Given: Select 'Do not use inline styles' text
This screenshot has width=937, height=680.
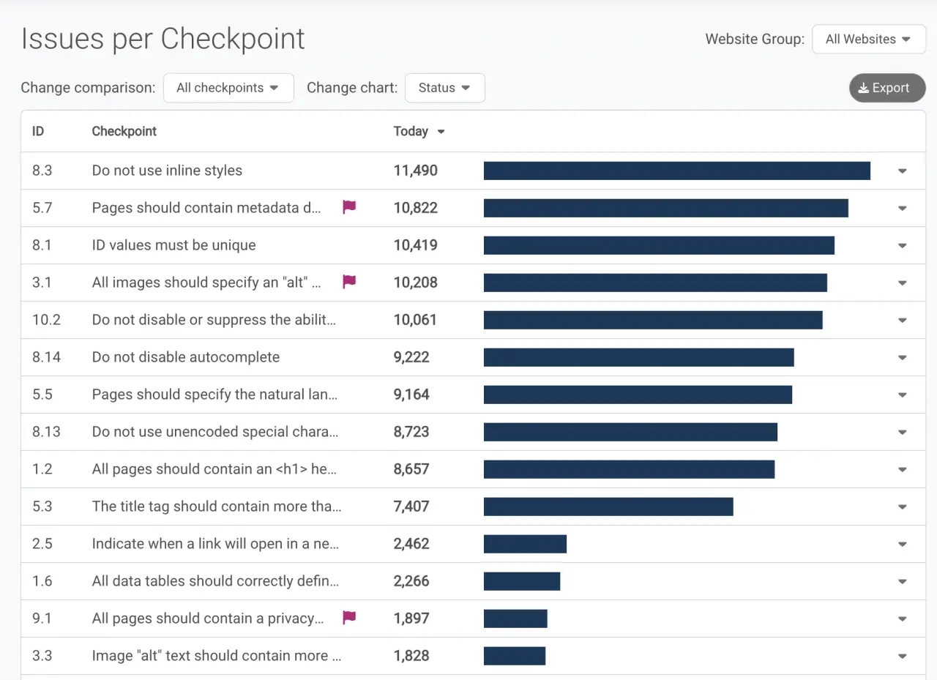Looking at the screenshot, I should [x=167, y=171].
